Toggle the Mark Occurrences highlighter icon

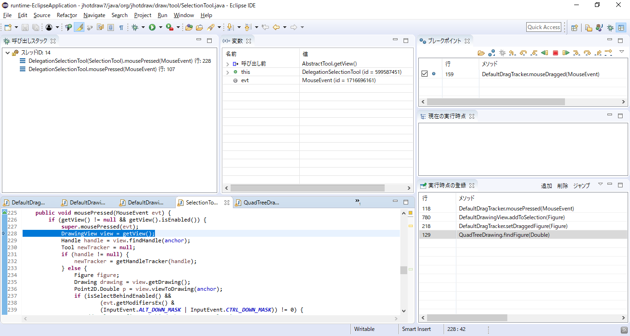click(79, 27)
